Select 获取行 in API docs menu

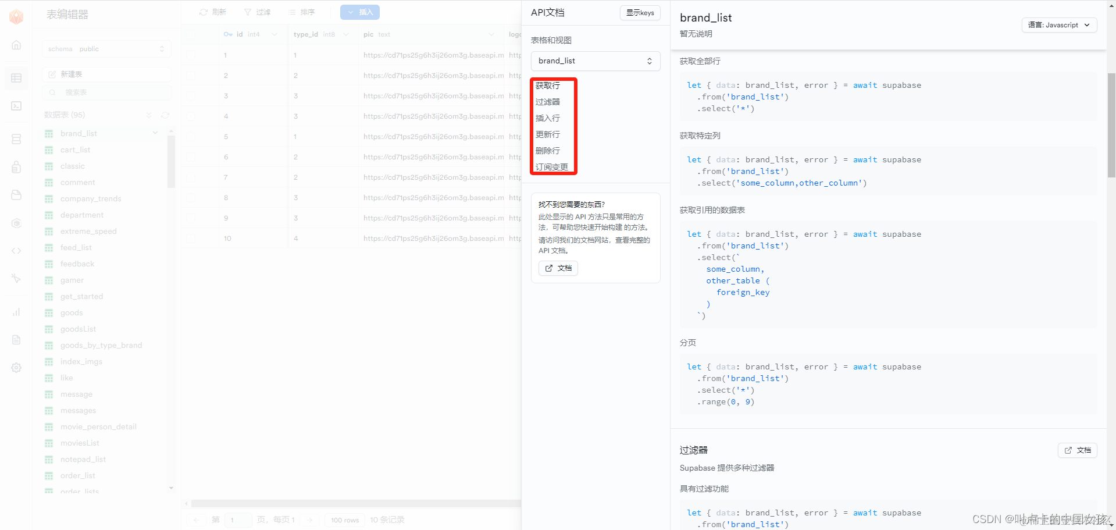point(548,86)
